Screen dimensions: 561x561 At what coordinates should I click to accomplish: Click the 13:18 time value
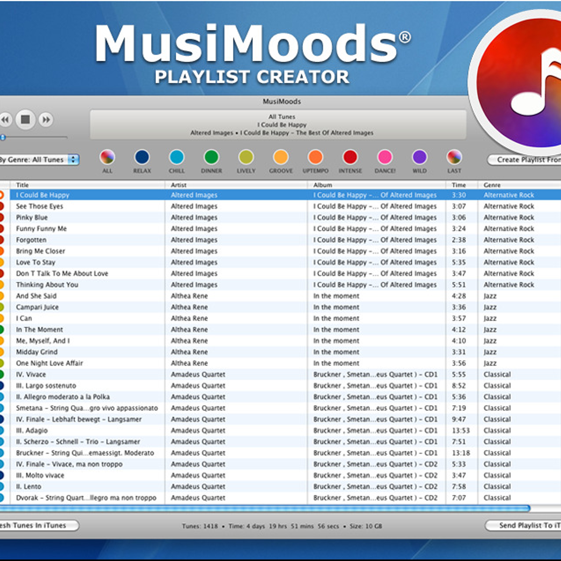[x=460, y=453]
